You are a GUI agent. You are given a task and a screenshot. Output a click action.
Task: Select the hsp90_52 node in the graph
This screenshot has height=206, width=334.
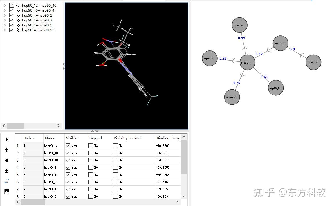pyautogui.click(x=239, y=25)
